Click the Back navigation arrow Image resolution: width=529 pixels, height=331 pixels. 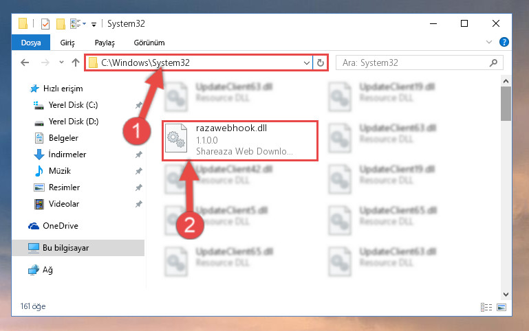[25, 62]
